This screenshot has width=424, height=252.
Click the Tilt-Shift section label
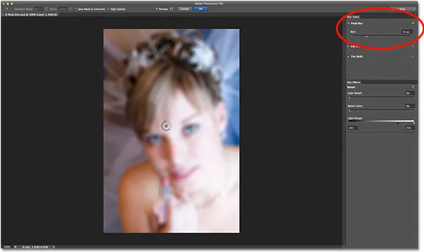coord(356,56)
